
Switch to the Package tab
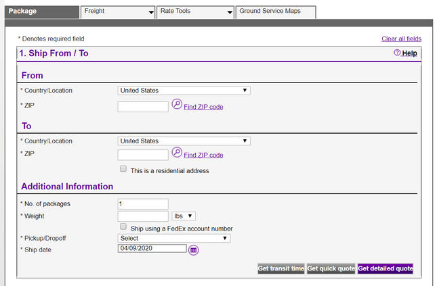click(x=42, y=12)
